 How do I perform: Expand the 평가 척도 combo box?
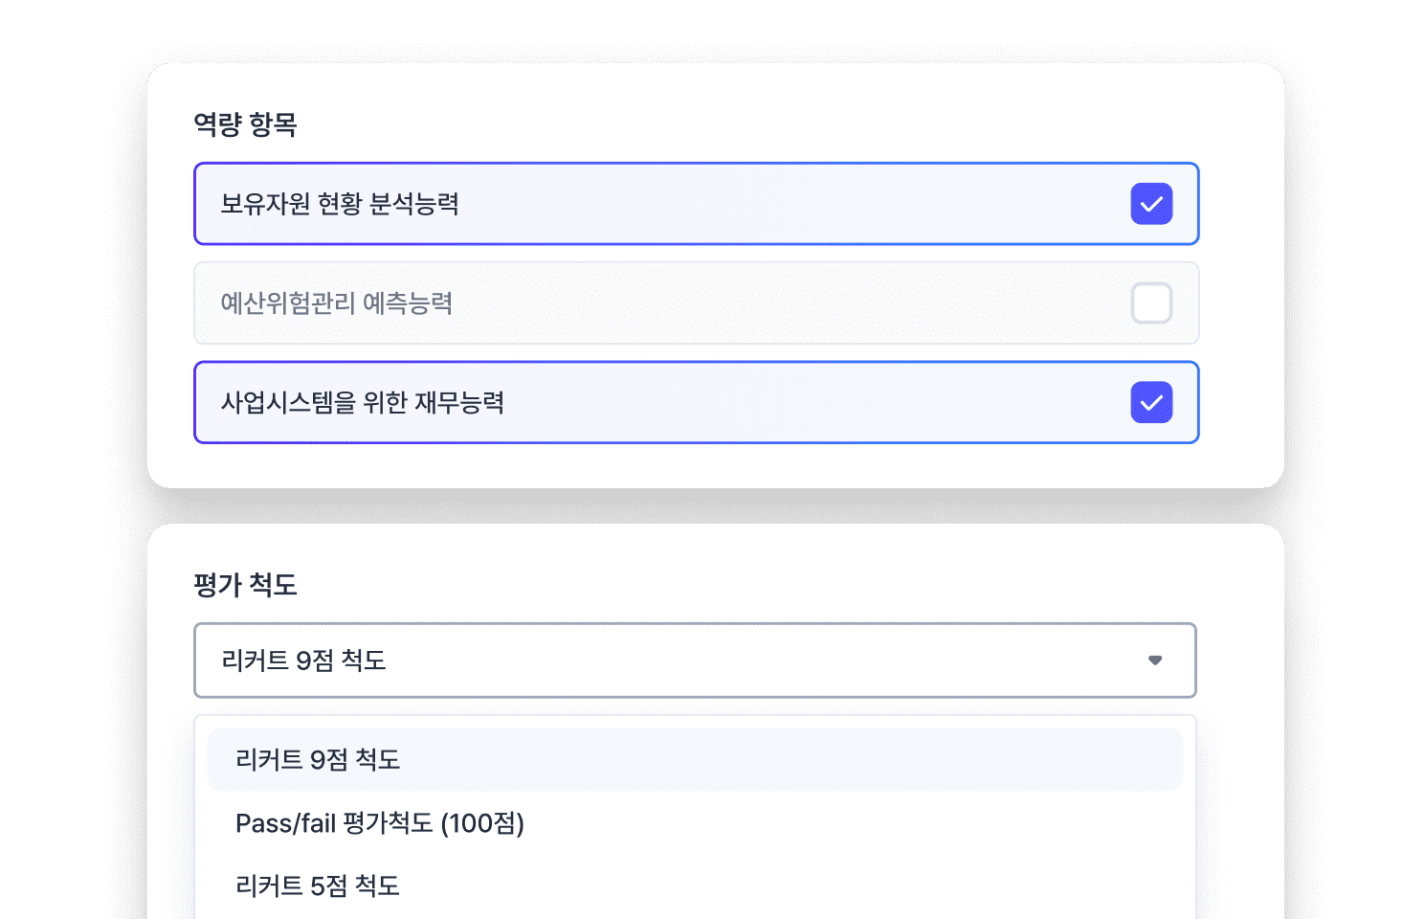point(695,660)
